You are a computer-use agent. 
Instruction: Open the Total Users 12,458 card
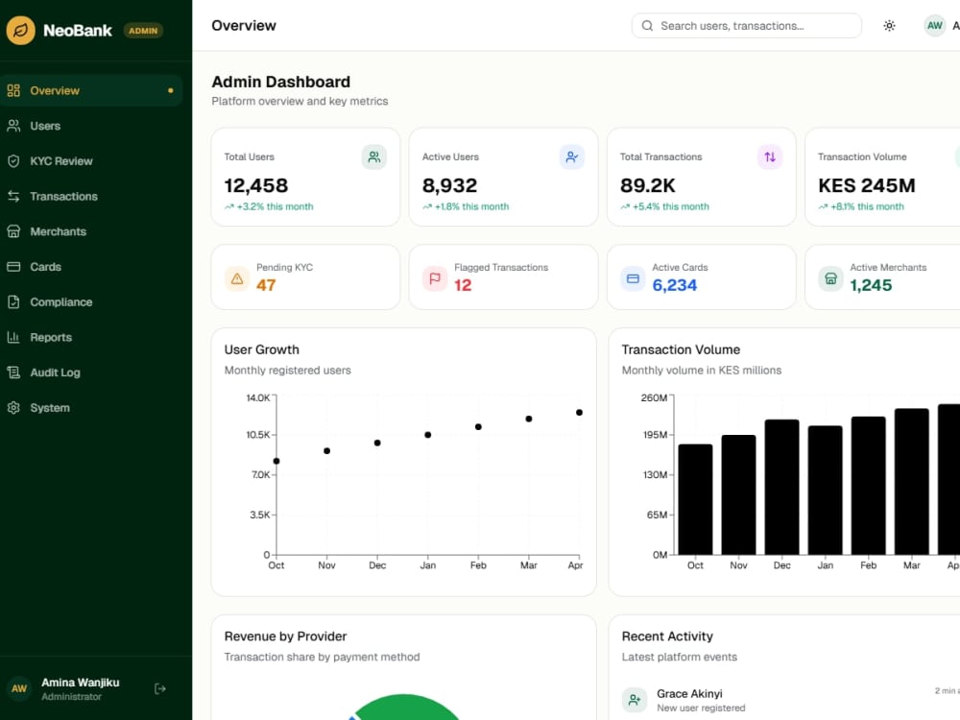305,177
